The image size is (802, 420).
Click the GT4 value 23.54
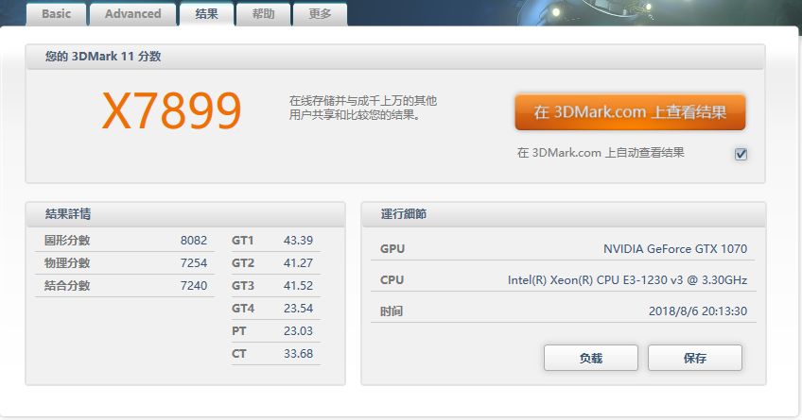point(298,309)
